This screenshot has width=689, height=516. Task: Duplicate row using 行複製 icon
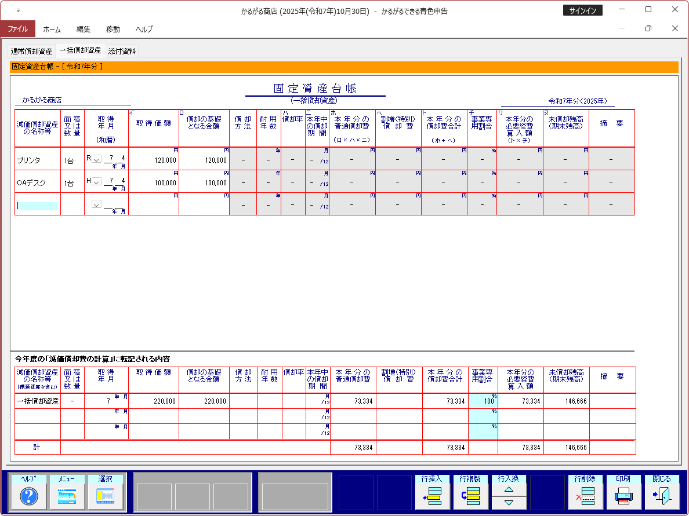[x=471, y=496]
